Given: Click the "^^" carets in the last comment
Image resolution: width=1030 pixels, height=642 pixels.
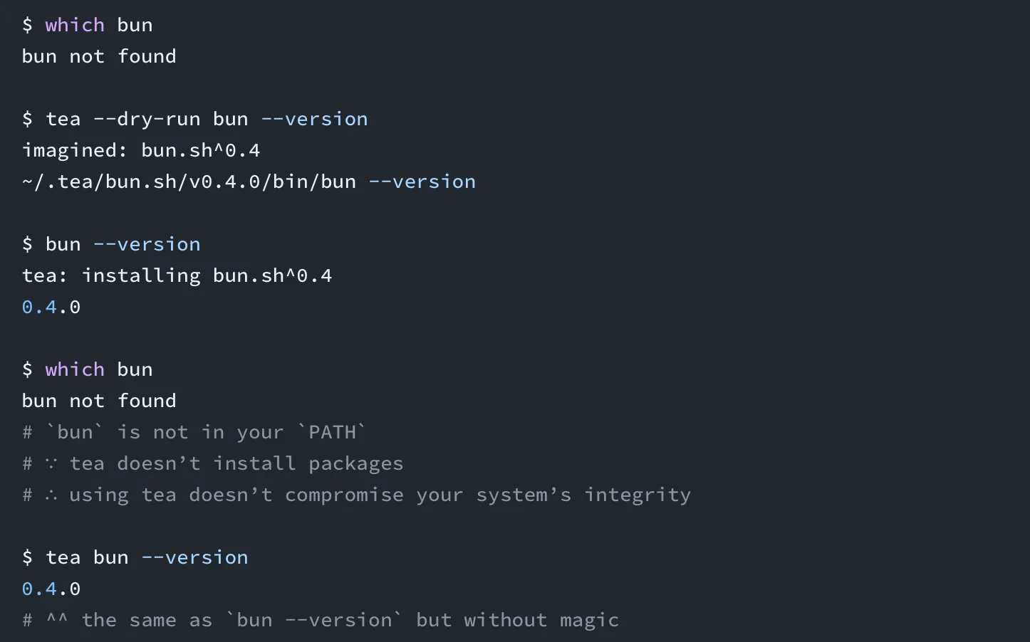Looking at the screenshot, I should pyautogui.click(x=57, y=620).
